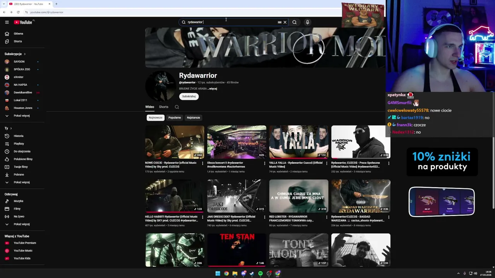The height and width of the screenshot is (278, 495).
Task: Open TONY MONTANA video thumbnail
Action: [x=299, y=250]
